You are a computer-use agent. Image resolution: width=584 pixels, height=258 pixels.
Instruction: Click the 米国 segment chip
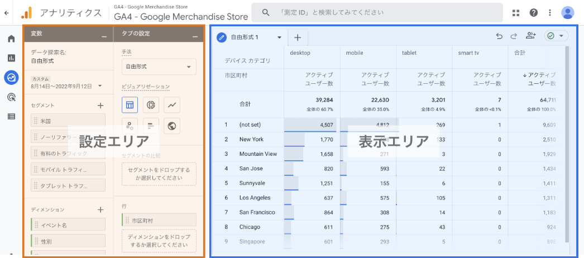(x=68, y=120)
